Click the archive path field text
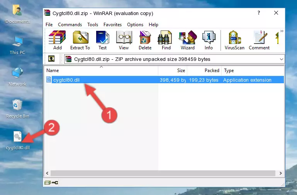 [142, 59]
